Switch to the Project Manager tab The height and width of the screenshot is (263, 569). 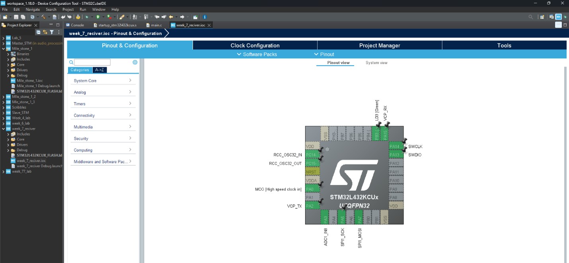(x=380, y=45)
